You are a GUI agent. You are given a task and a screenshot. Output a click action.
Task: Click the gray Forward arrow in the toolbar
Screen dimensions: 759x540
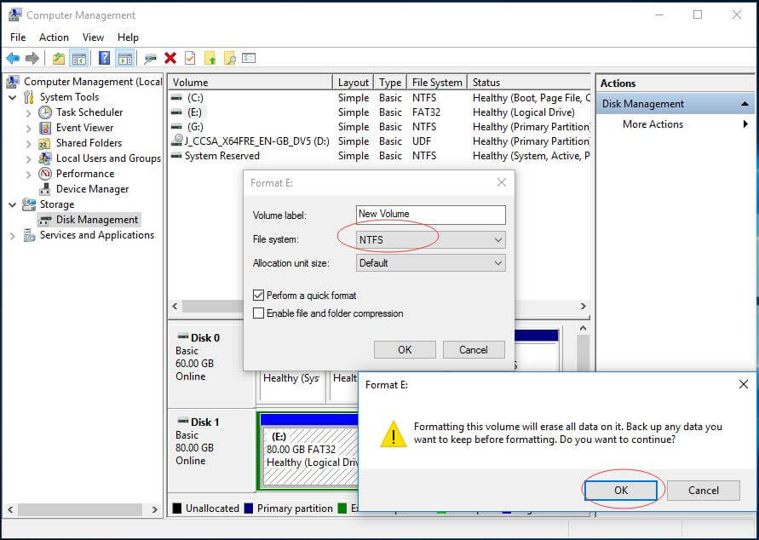[x=32, y=59]
